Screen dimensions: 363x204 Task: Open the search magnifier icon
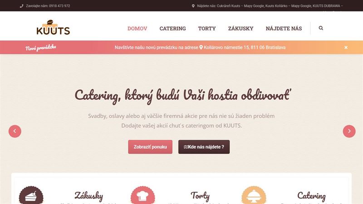[321, 28]
